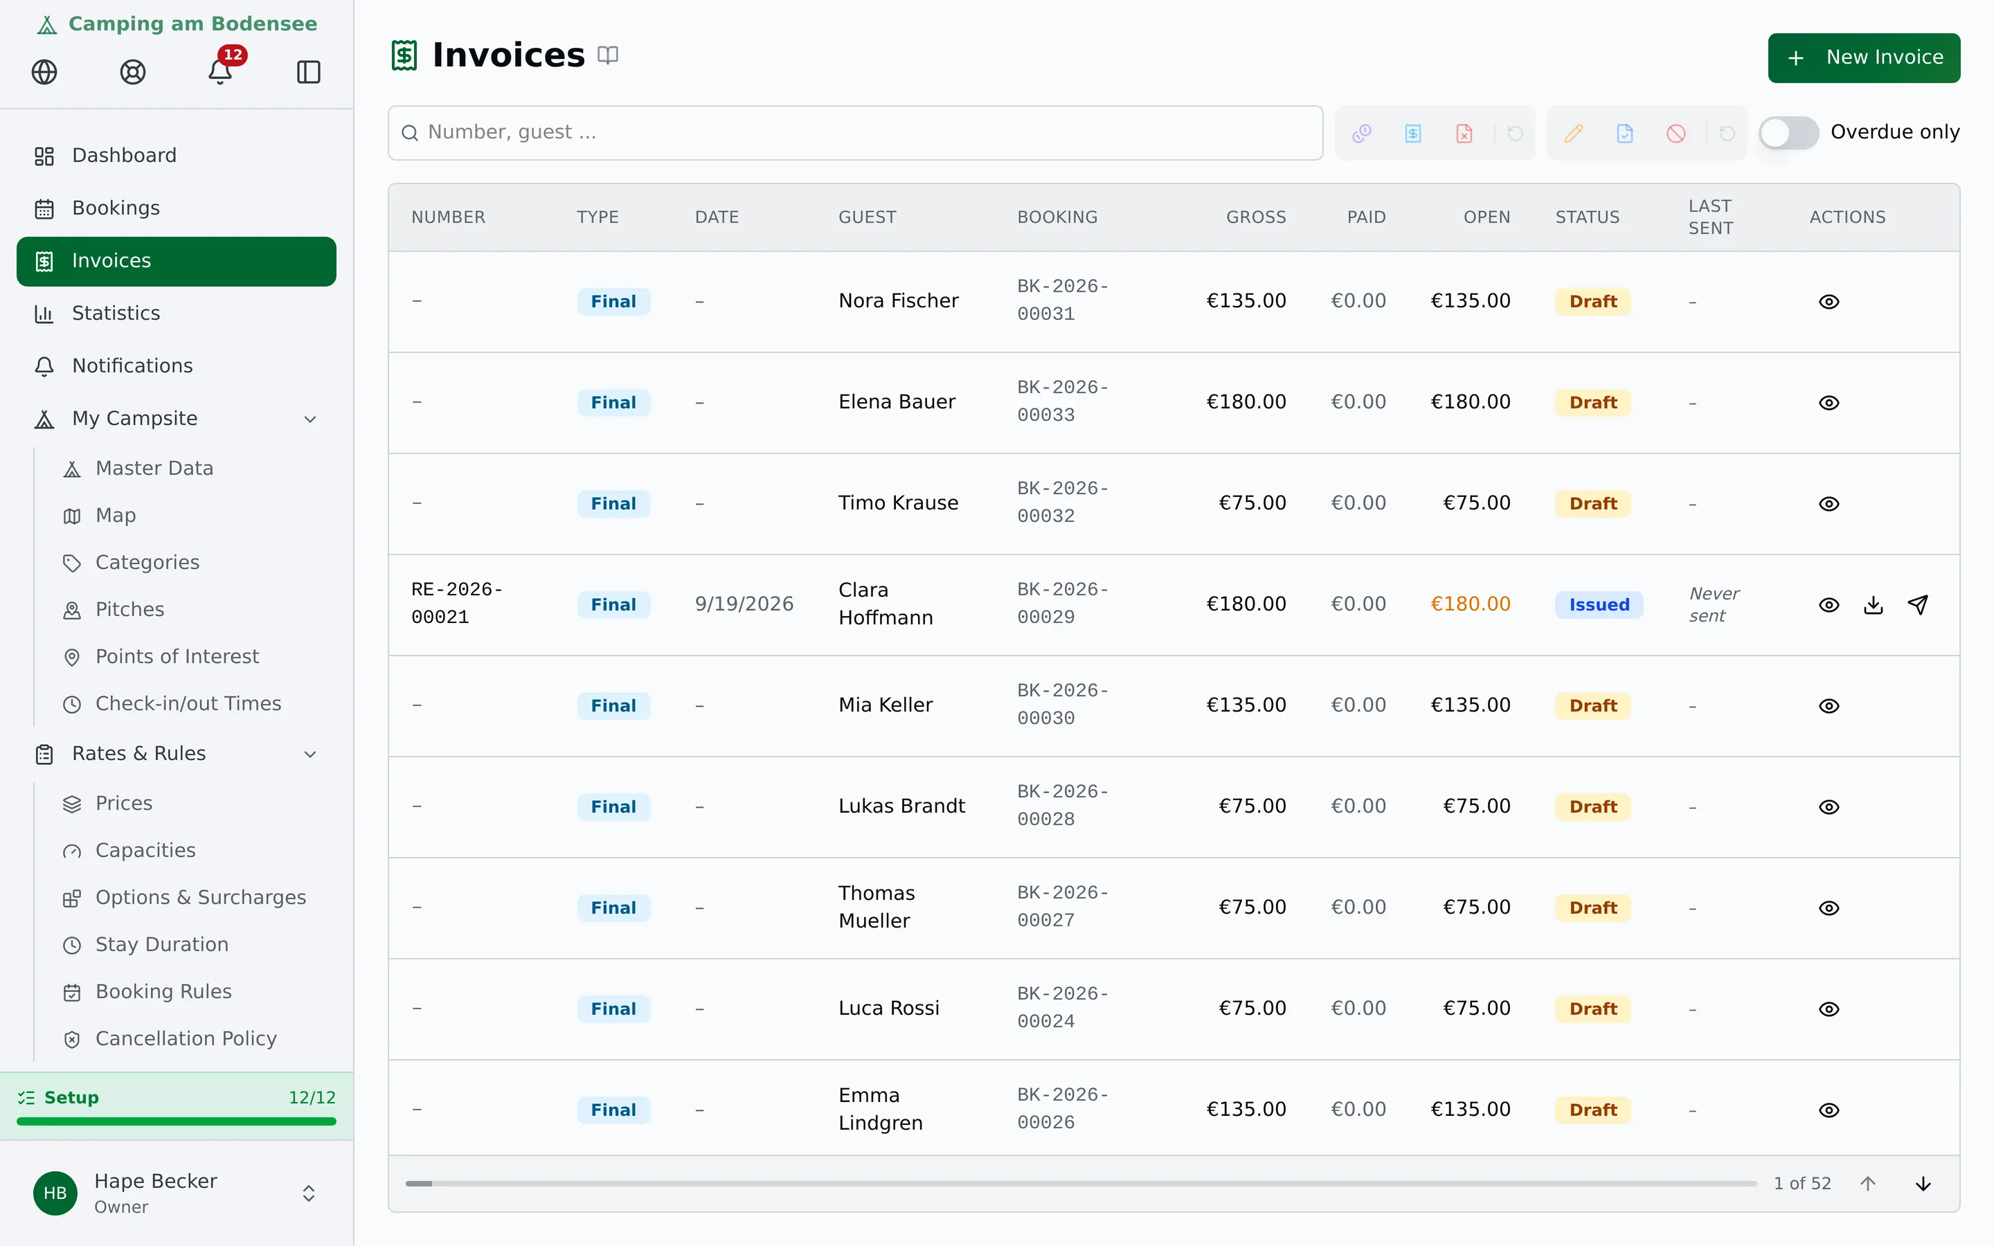Screen dimensions: 1994x1246
Task: Open Notifications in the sidebar
Action: [x=177, y=366]
